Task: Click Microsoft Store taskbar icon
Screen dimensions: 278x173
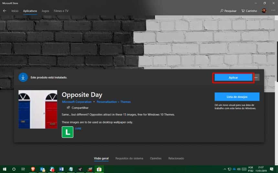Action: 99,169
